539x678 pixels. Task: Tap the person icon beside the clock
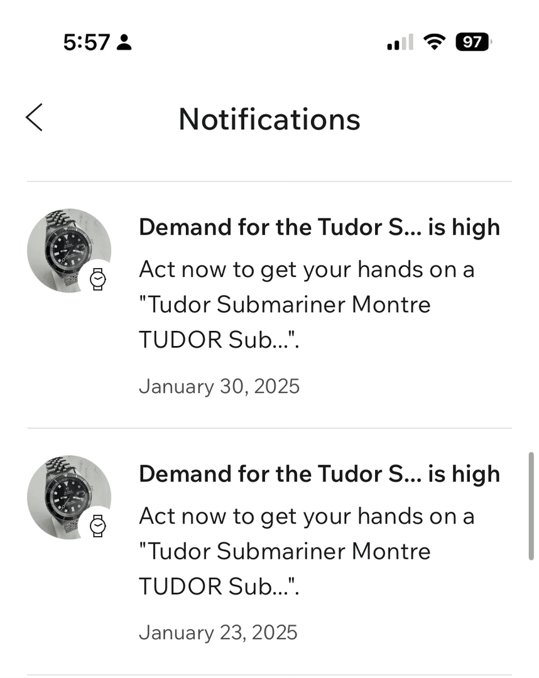click(x=124, y=43)
